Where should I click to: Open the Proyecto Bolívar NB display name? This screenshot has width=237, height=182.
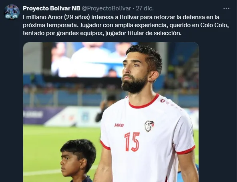(x=52, y=8)
